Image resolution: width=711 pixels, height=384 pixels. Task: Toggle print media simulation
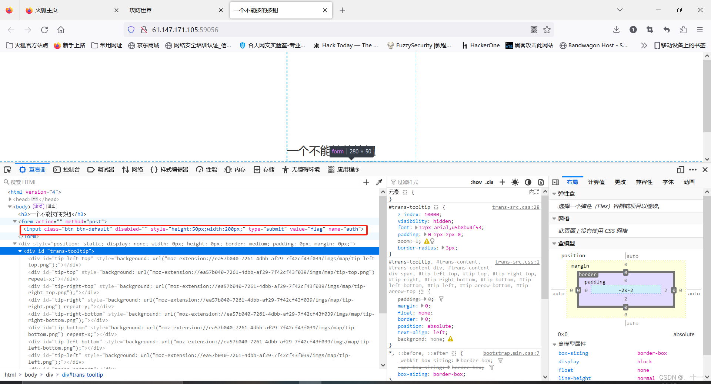[x=541, y=182]
